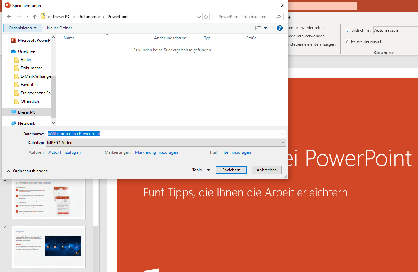Image resolution: width=418 pixels, height=272 pixels.
Task: Click the Neuer Ordner button
Action: click(60, 28)
